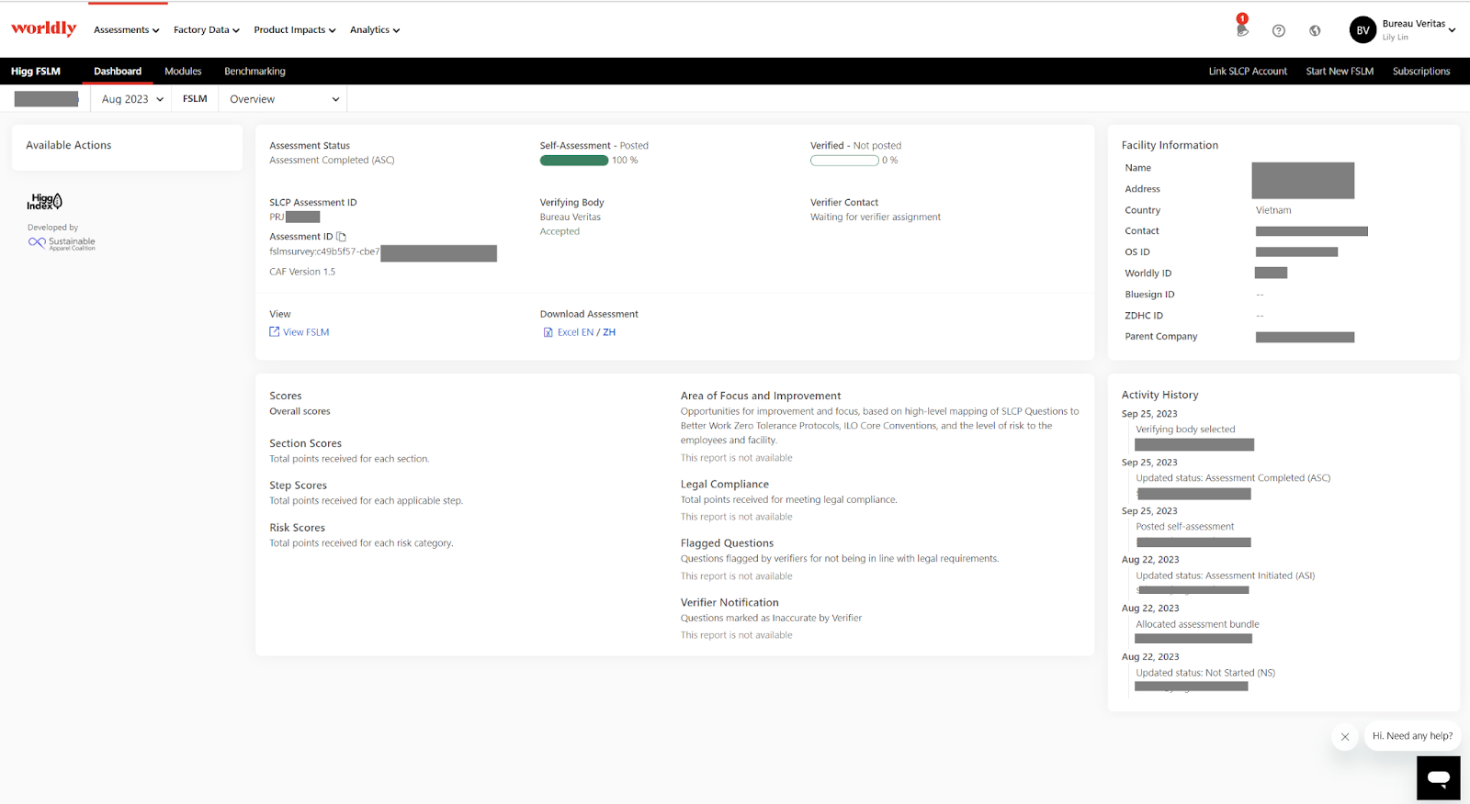1470x804 pixels.
Task: Click Link SLCP Account
Action: tap(1248, 72)
